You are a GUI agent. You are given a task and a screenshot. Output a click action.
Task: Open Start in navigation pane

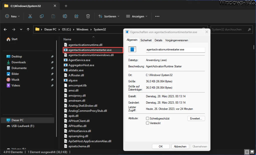point(12,39)
